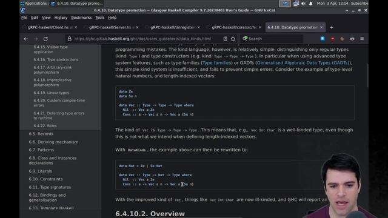This screenshot has width=388, height=218.
Task: Open the Edit menu
Action: click(x=35, y=18)
